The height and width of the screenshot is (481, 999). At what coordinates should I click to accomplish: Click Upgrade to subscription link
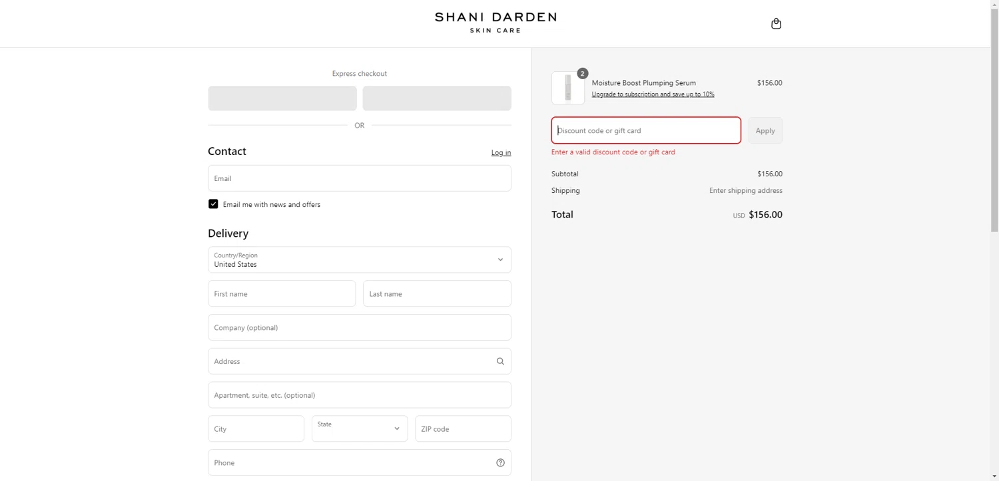tap(653, 94)
